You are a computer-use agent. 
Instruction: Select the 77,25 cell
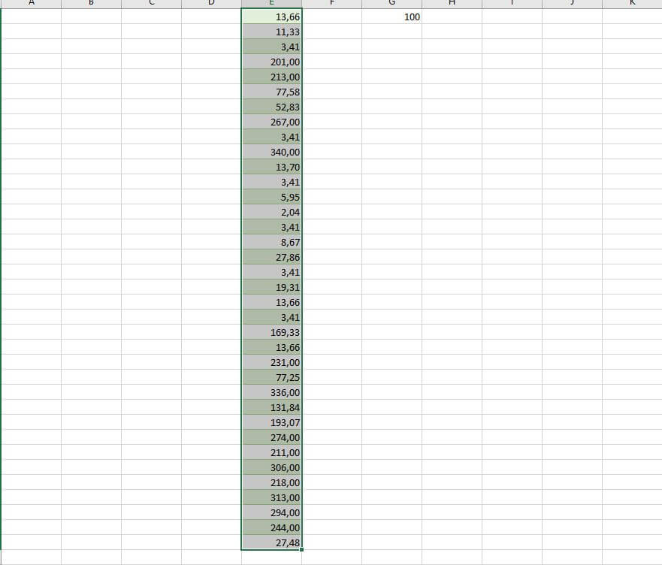271,377
